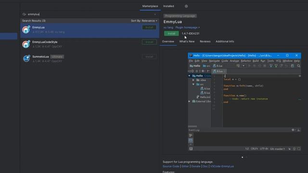Viewport: 308px width, 173px height.
Task: Open the xu tang vendor link
Action: [x=168, y=27]
